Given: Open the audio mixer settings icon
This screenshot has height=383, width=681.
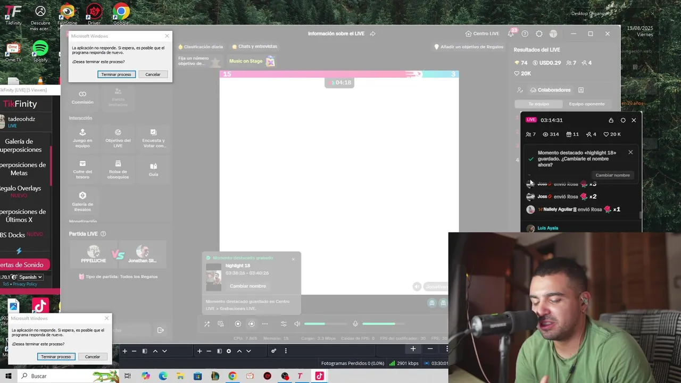Looking at the screenshot, I should pos(284,324).
